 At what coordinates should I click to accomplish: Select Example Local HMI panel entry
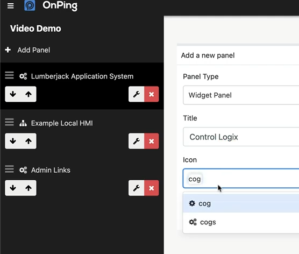(x=62, y=123)
